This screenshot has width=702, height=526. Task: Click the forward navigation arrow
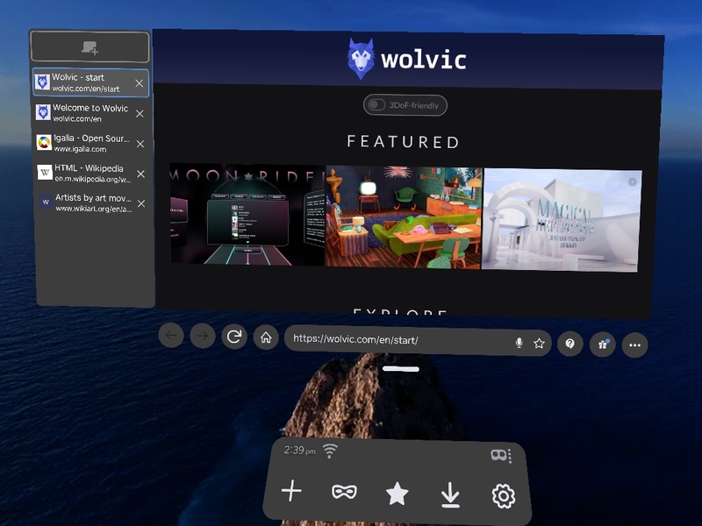pos(203,336)
